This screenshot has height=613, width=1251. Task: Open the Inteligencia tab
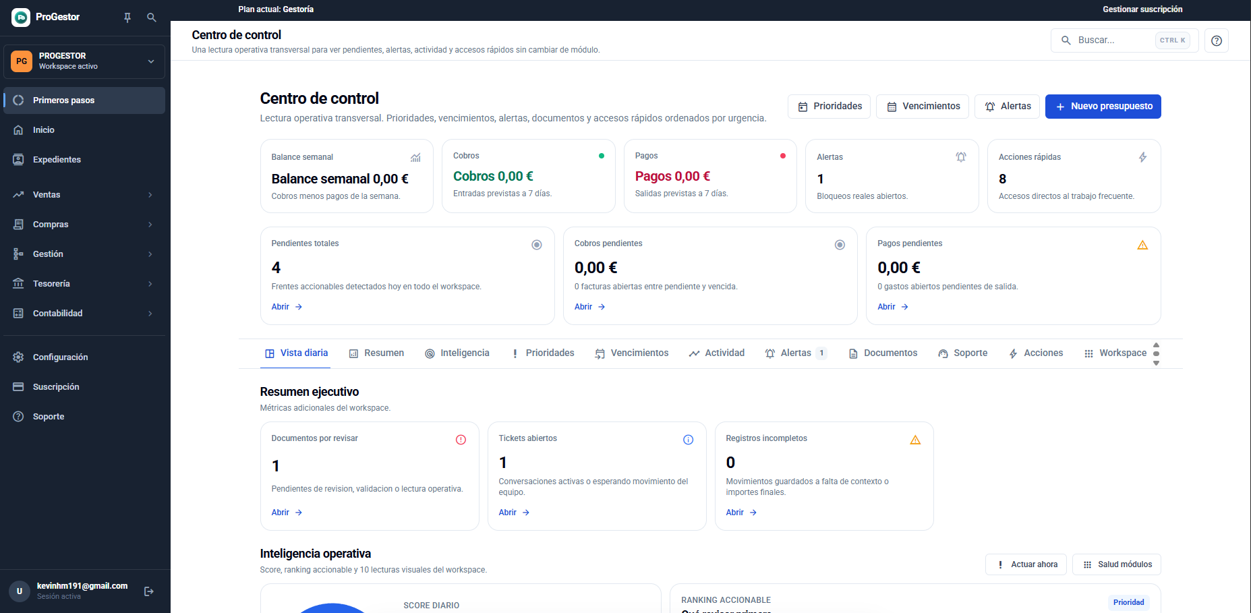tap(457, 353)
